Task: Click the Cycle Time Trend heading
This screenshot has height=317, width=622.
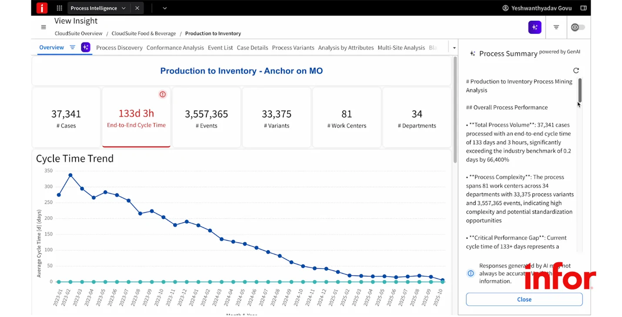Action: pyautogui.click(x=75, y=158)
